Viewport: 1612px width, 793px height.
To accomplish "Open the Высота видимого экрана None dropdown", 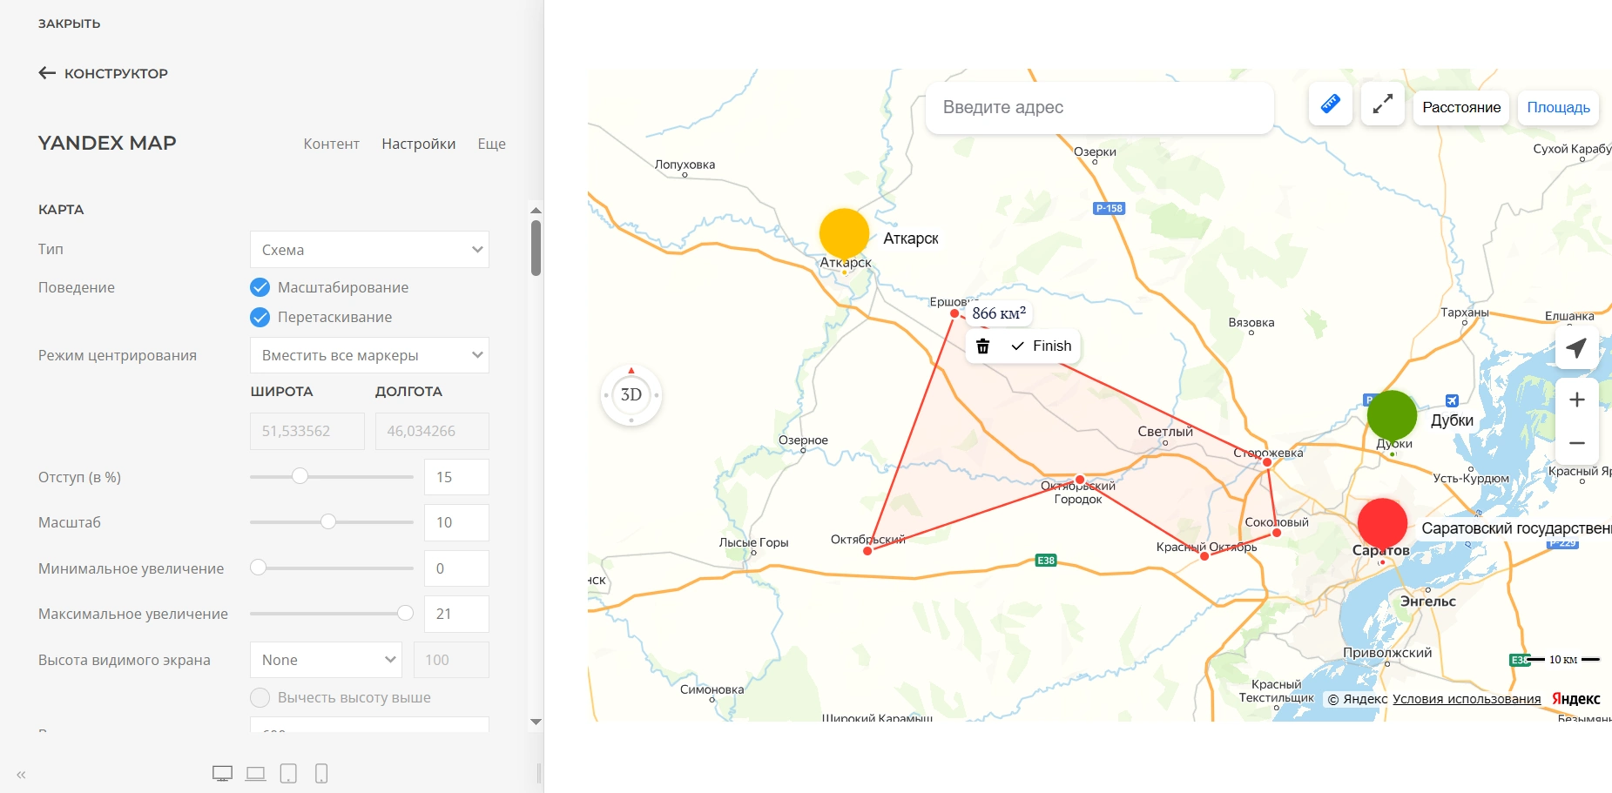I will 326,660.
